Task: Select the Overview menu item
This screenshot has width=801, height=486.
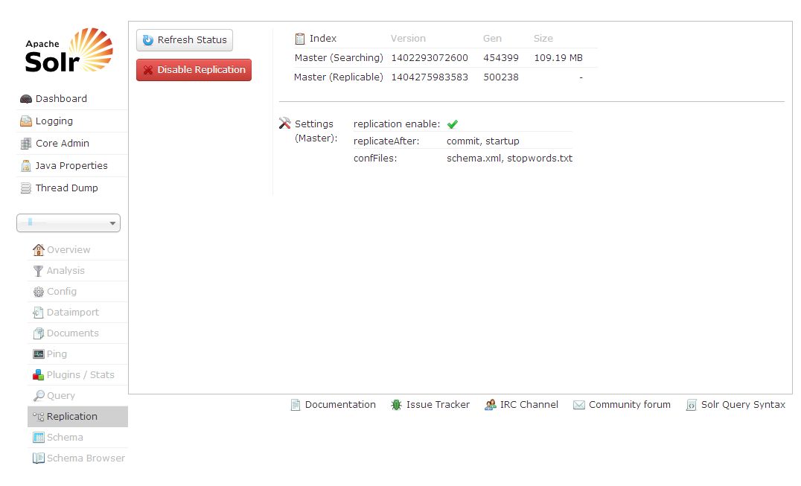Action: click(68, 250)
